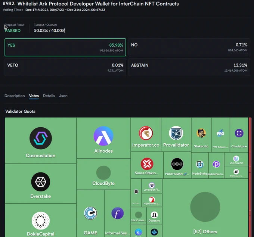Image resolution: width=254 pixels, height=237 pixels.
Task: Click the HighStakes validator logo
Action: pos(152,199)
